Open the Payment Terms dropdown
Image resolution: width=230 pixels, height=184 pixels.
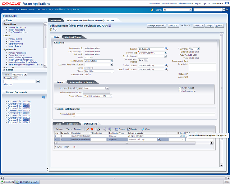click(x=111, y=96)
